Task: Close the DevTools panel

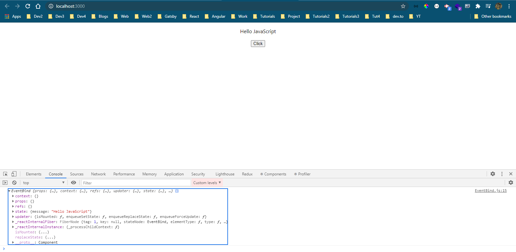Action: (x=511, y=174)
